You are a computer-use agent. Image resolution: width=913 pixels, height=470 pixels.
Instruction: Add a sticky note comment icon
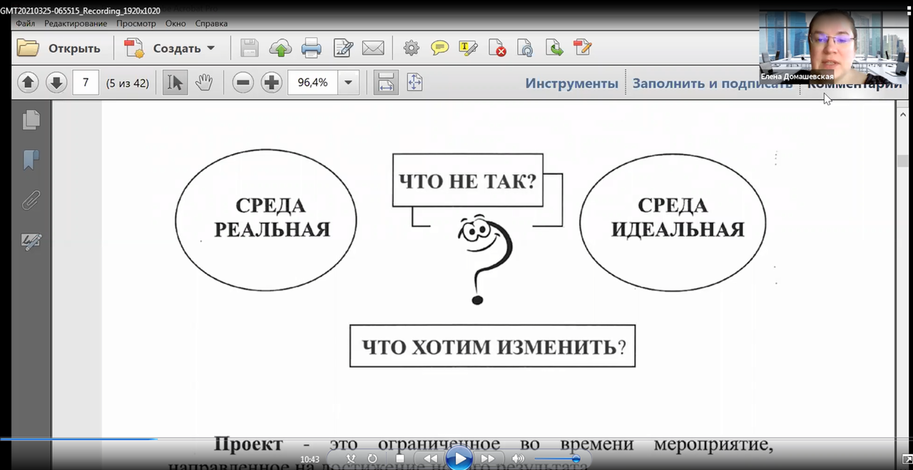[440, 48]
